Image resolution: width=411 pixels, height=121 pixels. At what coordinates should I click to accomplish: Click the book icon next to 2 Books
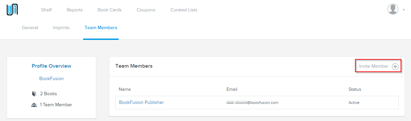34,94
